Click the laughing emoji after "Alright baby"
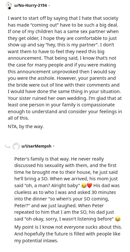130x252 pixels. tap(84, 186)
